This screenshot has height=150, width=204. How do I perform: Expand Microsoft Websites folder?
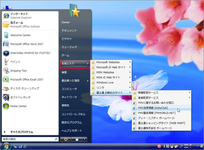point(111,62)
